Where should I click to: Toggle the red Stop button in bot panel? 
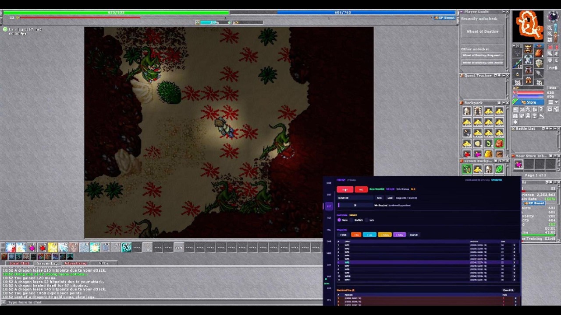click(345, 189)
